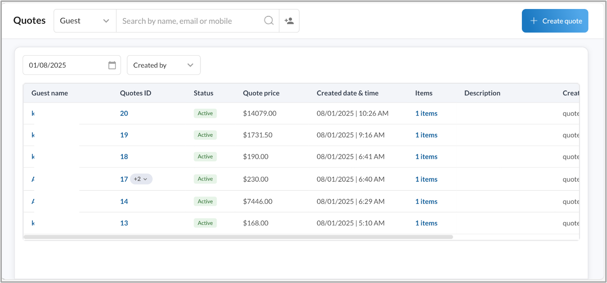
Task: Click the Create quote button
Action: click(555, 21)
